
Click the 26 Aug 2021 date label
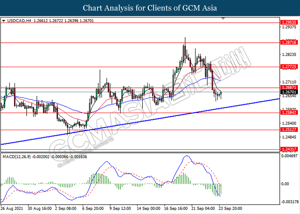coord(12,208)
